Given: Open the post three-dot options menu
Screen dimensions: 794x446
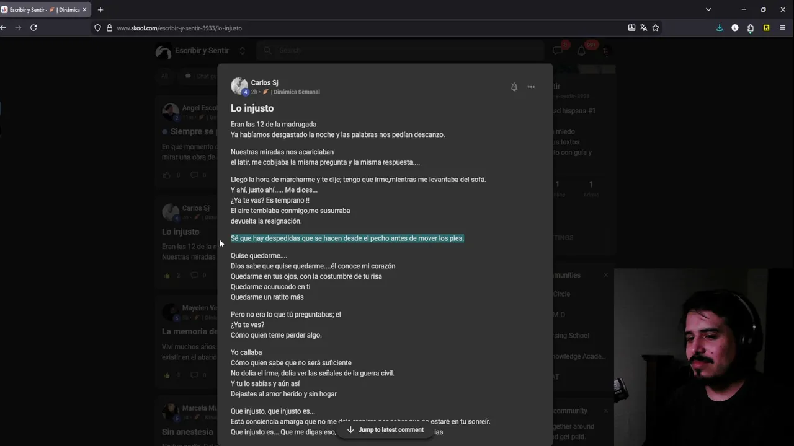Looking at the screenshot, I should [x=531, y=87].
